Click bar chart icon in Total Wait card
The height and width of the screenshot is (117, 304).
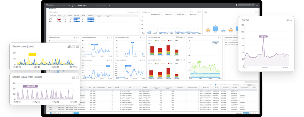(x=288, y=20)
